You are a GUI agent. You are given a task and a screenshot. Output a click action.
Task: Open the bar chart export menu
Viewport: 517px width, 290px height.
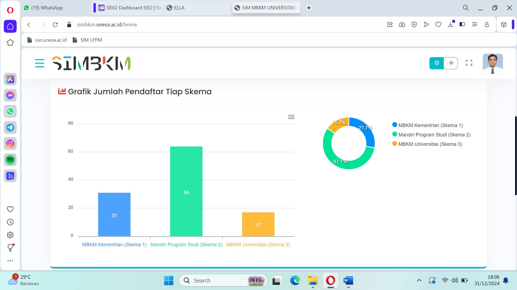click(x=291, y=117)
